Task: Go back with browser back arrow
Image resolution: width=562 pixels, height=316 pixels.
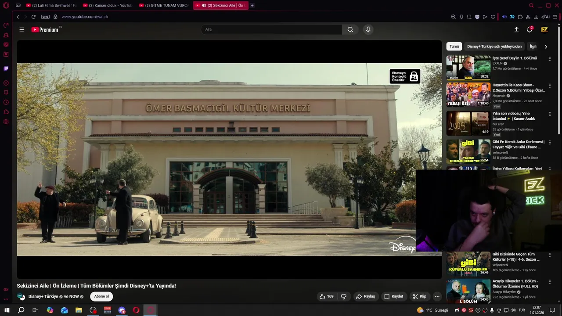Action: click(18, 17)
